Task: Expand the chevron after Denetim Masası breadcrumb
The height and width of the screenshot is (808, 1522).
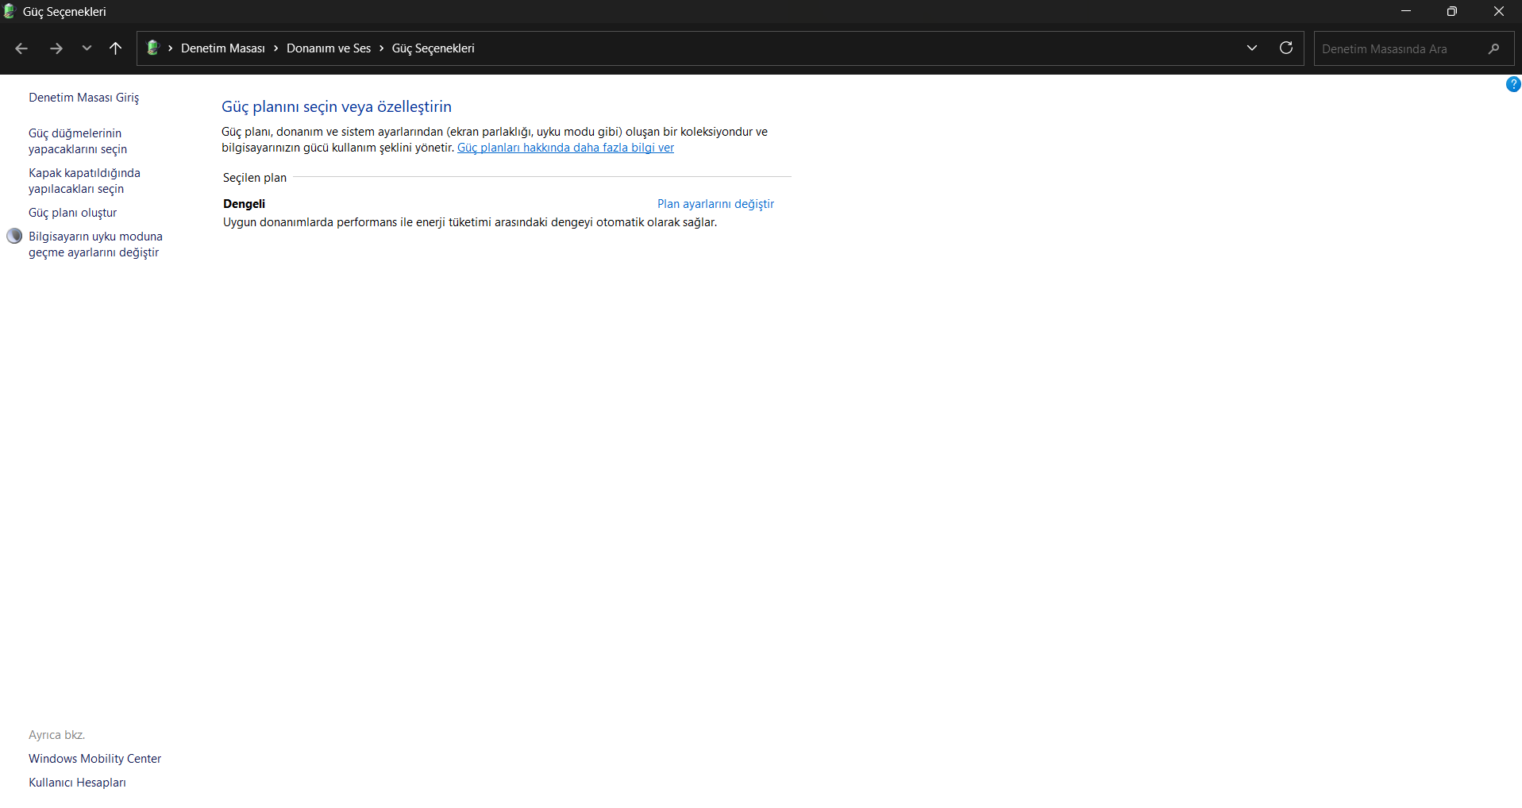Action: point(276,48)
